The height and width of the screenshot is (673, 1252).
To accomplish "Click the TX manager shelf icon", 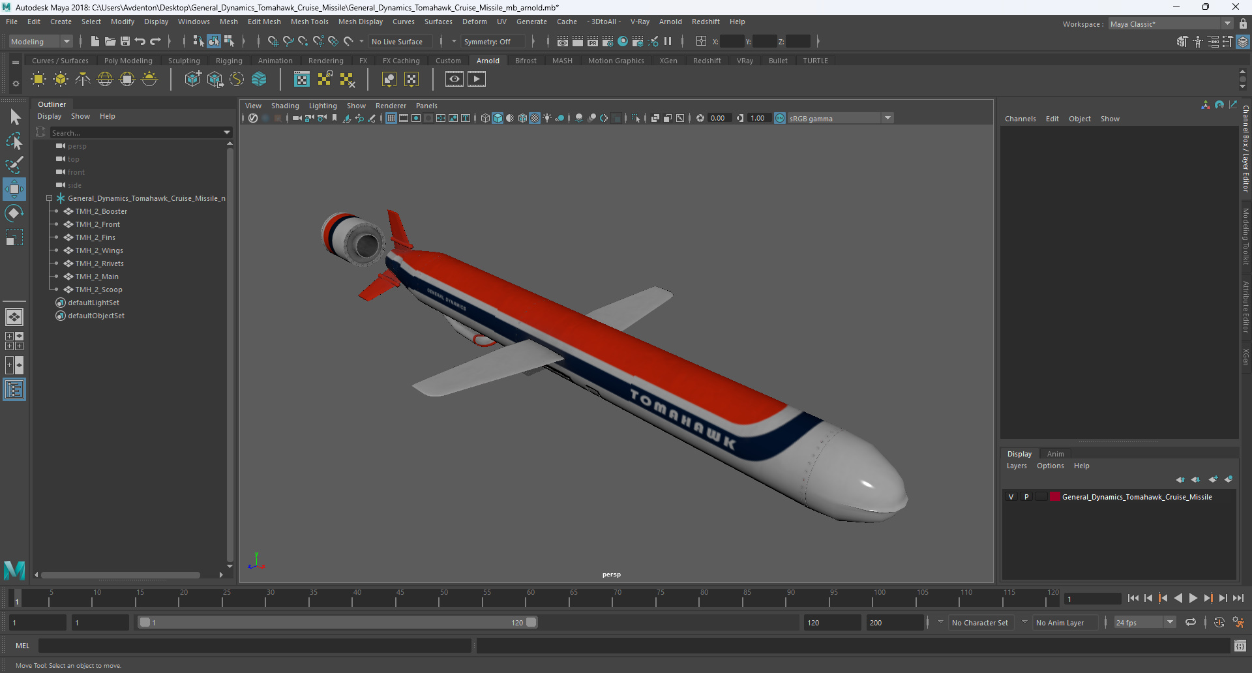I will (x=302, y=80).
